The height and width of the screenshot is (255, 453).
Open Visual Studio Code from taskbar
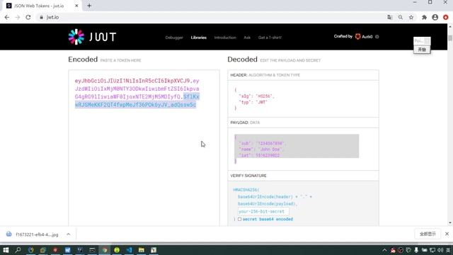pyautogui.click(x=129, y=250)
